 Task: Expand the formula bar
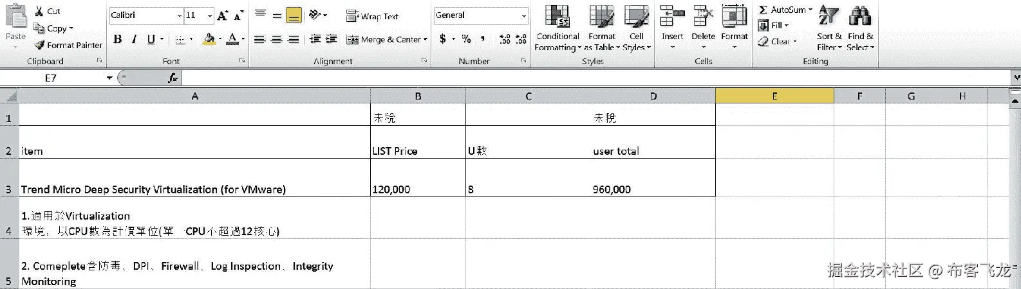pos(1016,78)
